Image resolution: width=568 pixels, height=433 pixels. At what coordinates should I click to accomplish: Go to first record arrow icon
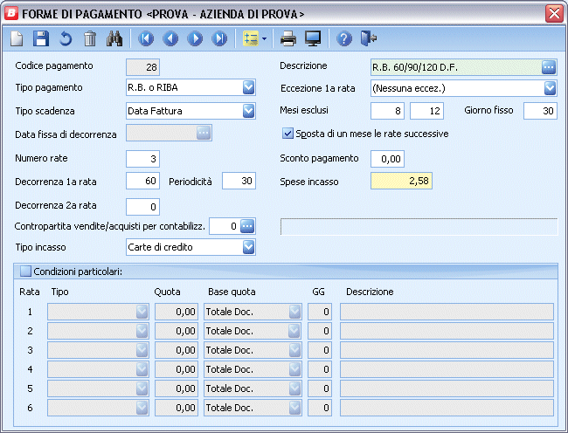pos(146,38)
